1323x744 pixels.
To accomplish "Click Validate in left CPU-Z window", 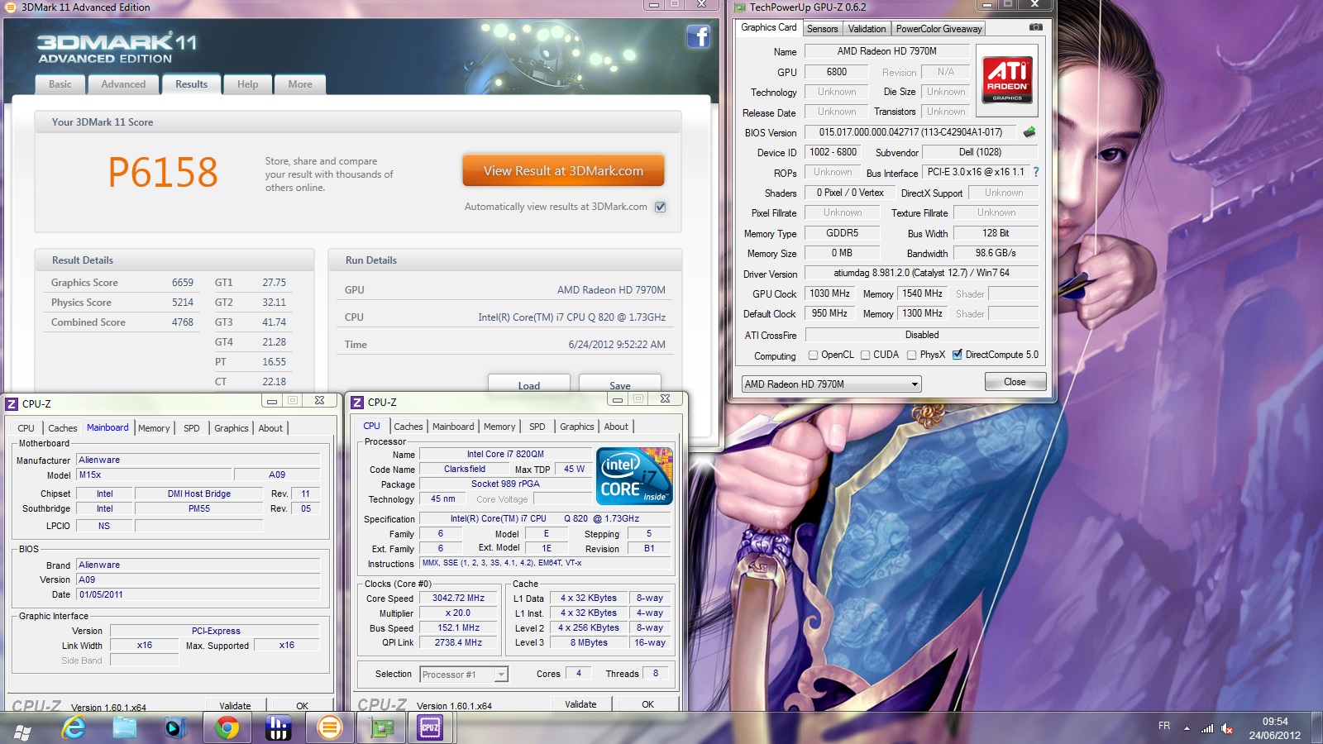I will click(x=235, y=705).
